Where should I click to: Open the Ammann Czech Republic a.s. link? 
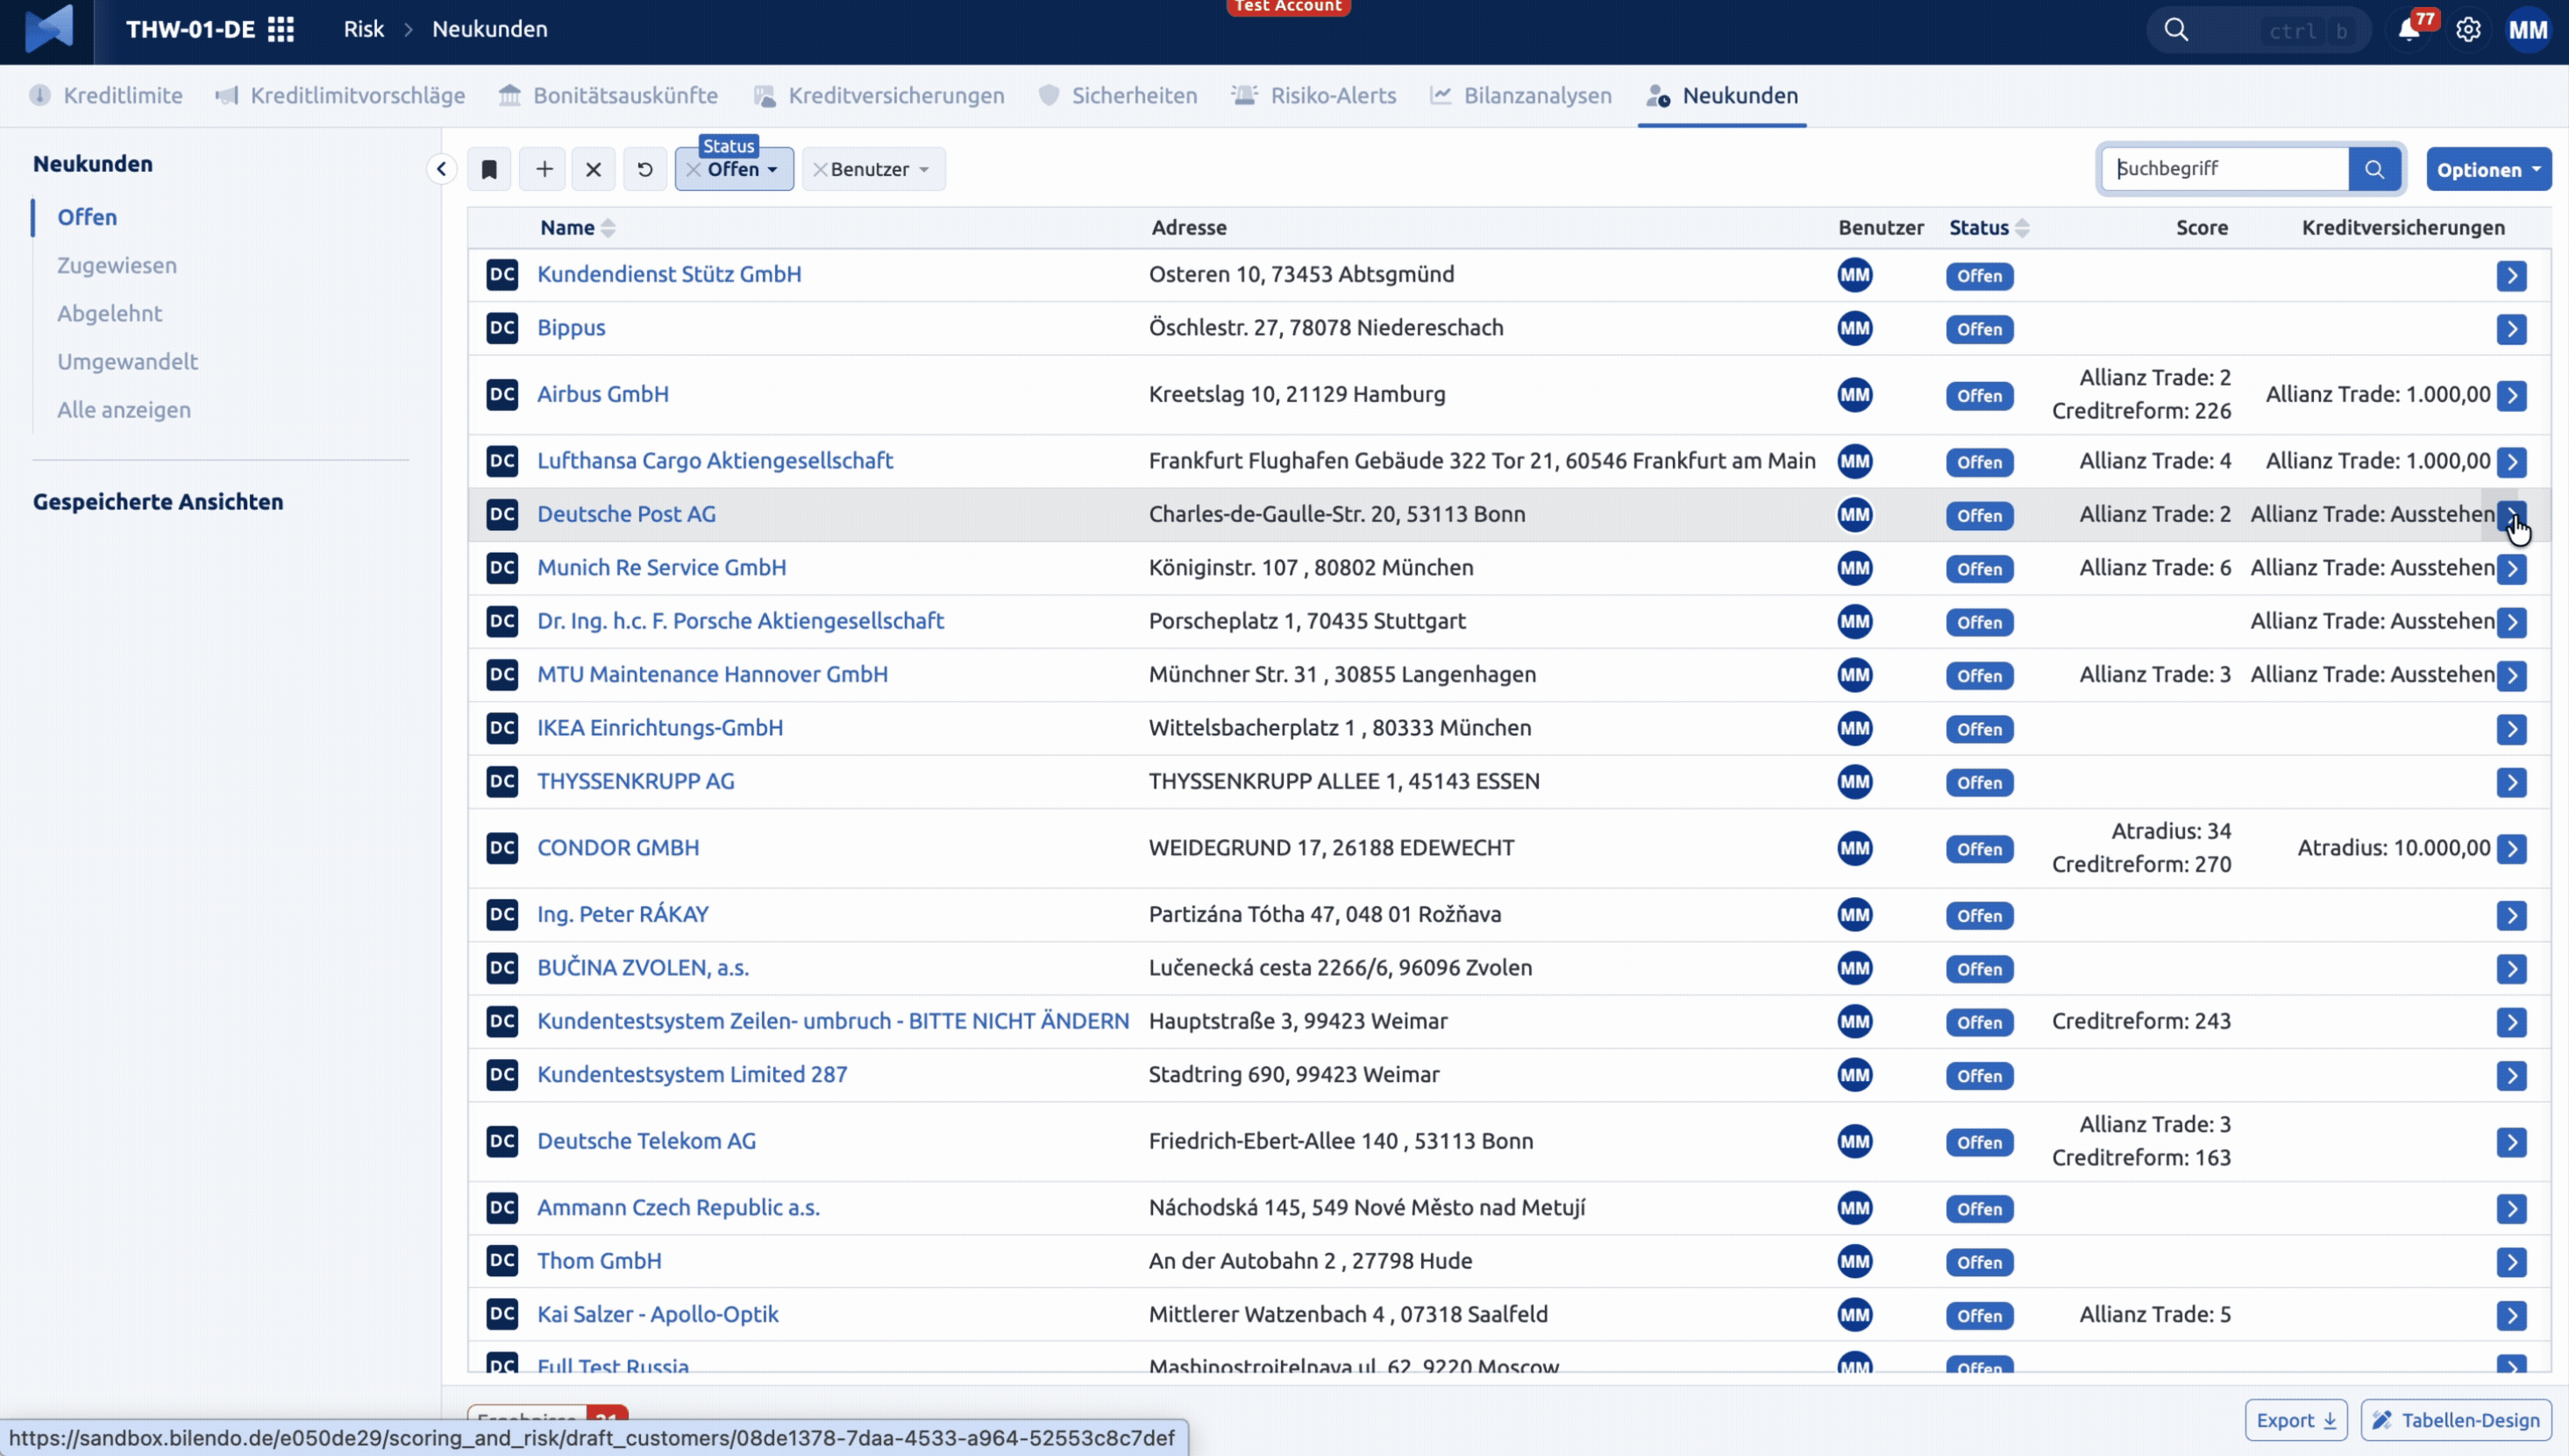pyautogui.click(x=679, y=1208)
